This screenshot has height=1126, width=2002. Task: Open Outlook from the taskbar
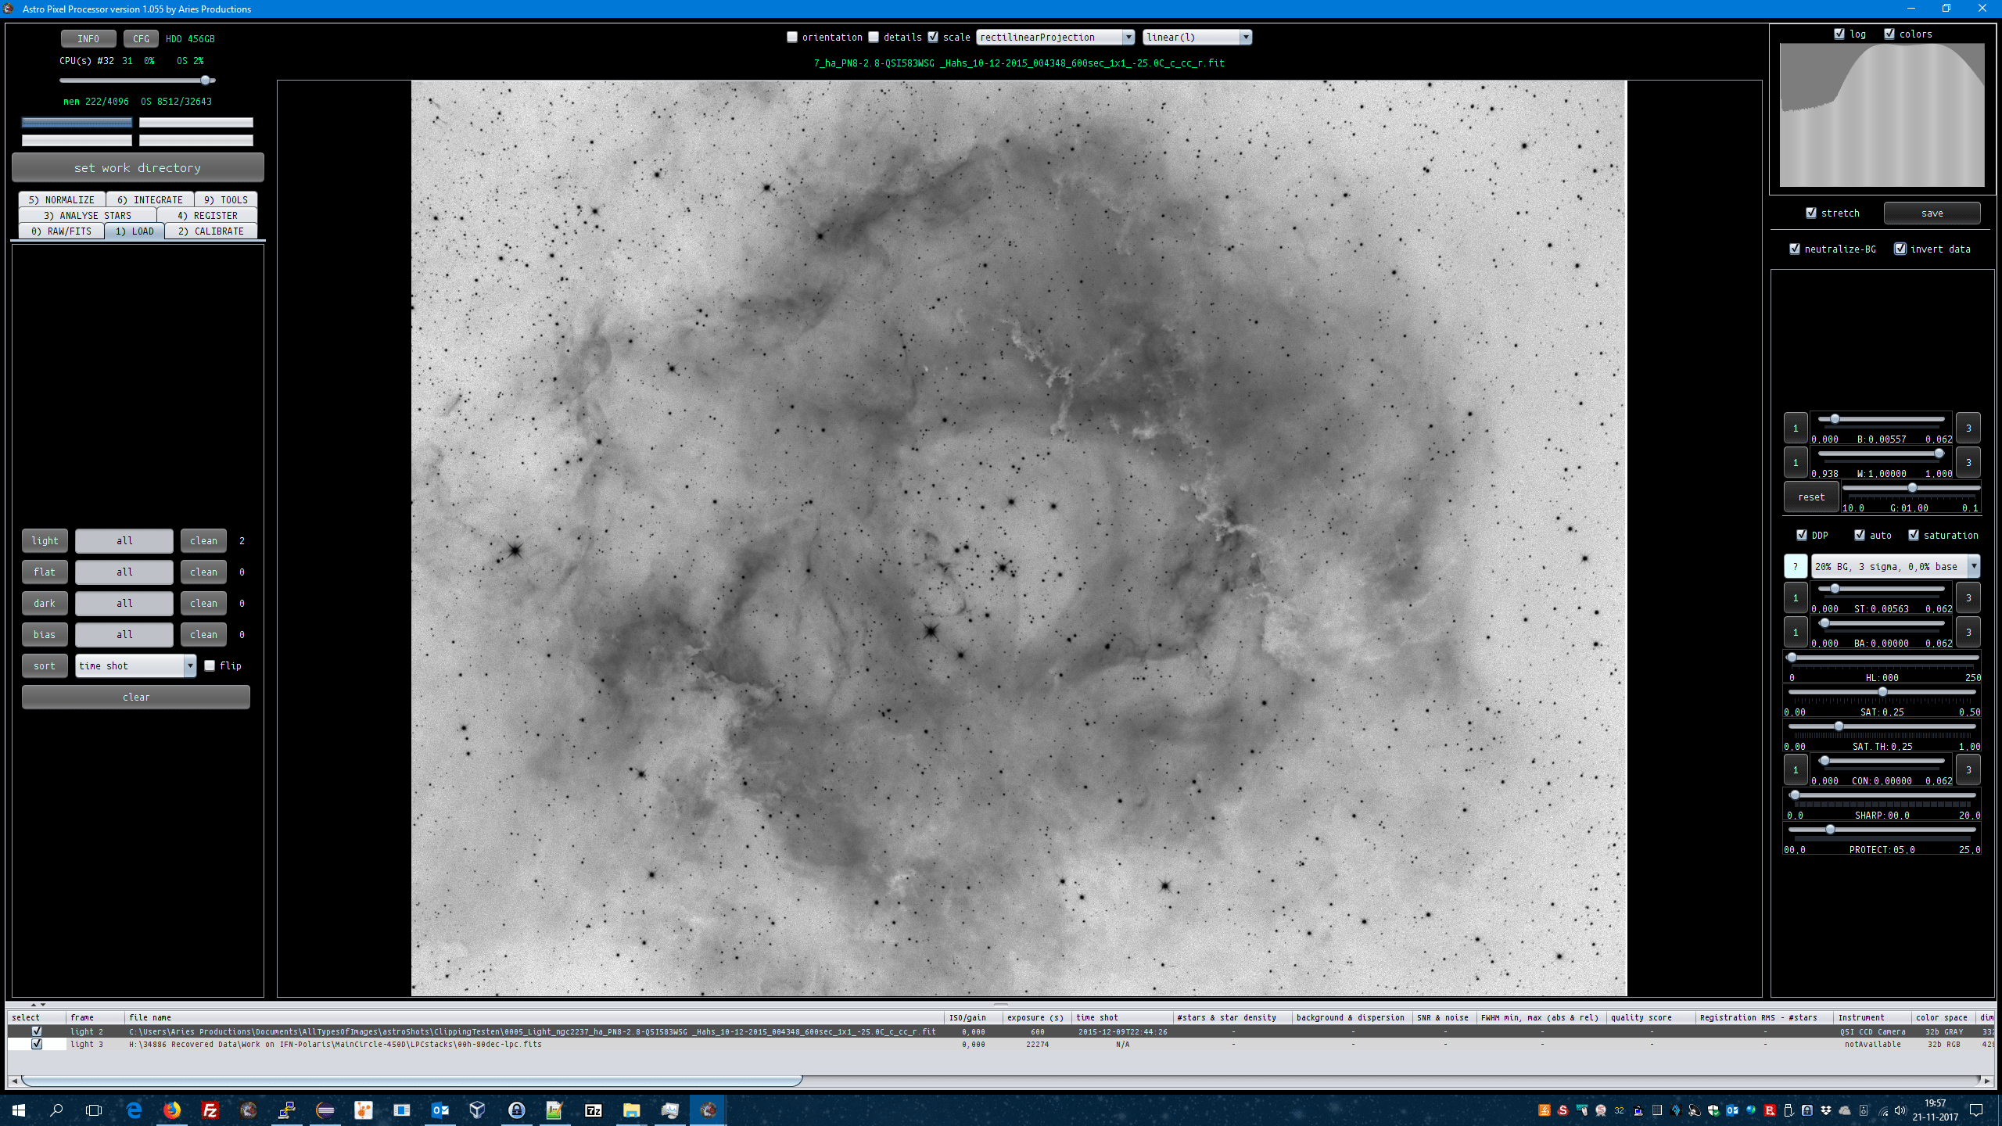pyautogui.click(x=440, y=1110)
